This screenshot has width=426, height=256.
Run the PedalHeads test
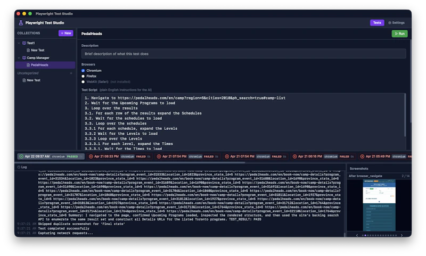click(399, 34)
